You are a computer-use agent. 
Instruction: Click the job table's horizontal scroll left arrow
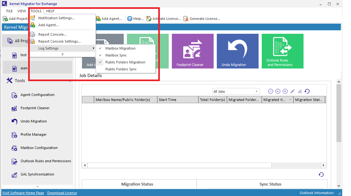pos(85,165)
